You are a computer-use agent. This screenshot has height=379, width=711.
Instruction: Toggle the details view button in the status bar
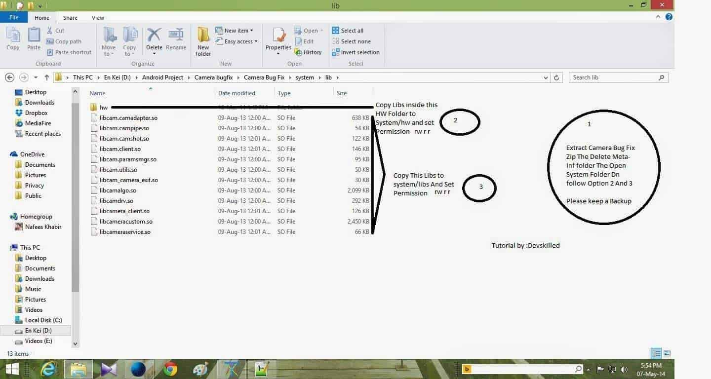click(x=656, y=353)
